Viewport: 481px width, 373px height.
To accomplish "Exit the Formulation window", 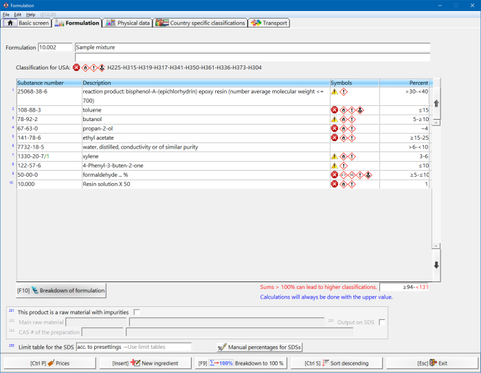I will coord(431,363).
